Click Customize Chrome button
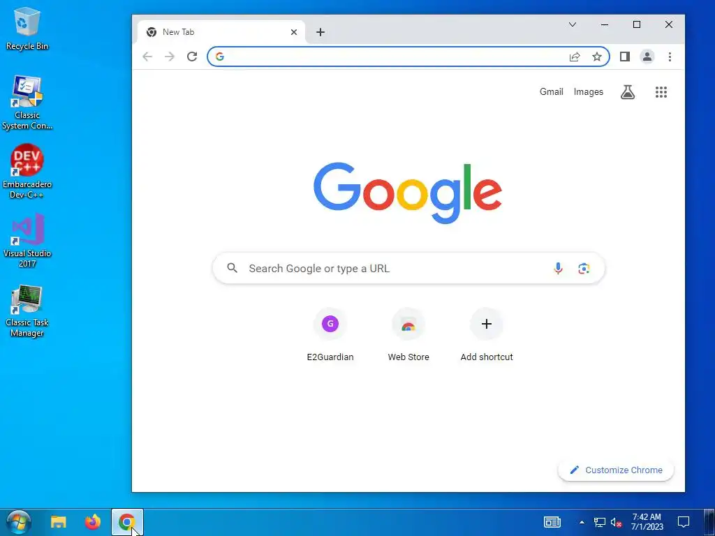 coord(616,470)
